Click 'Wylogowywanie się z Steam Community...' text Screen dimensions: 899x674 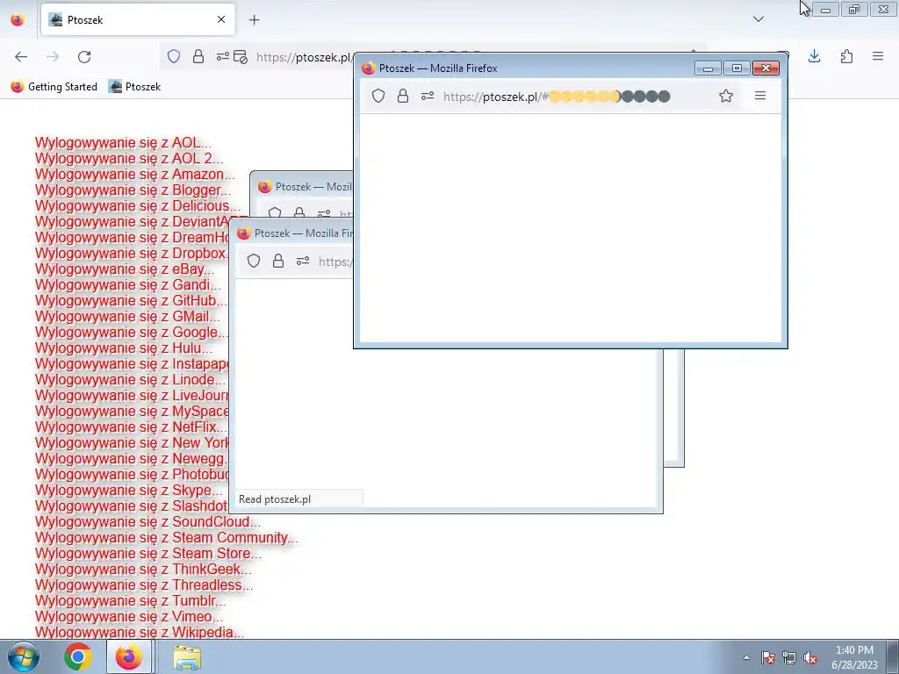pyautogui.click(x=167, y=537)
